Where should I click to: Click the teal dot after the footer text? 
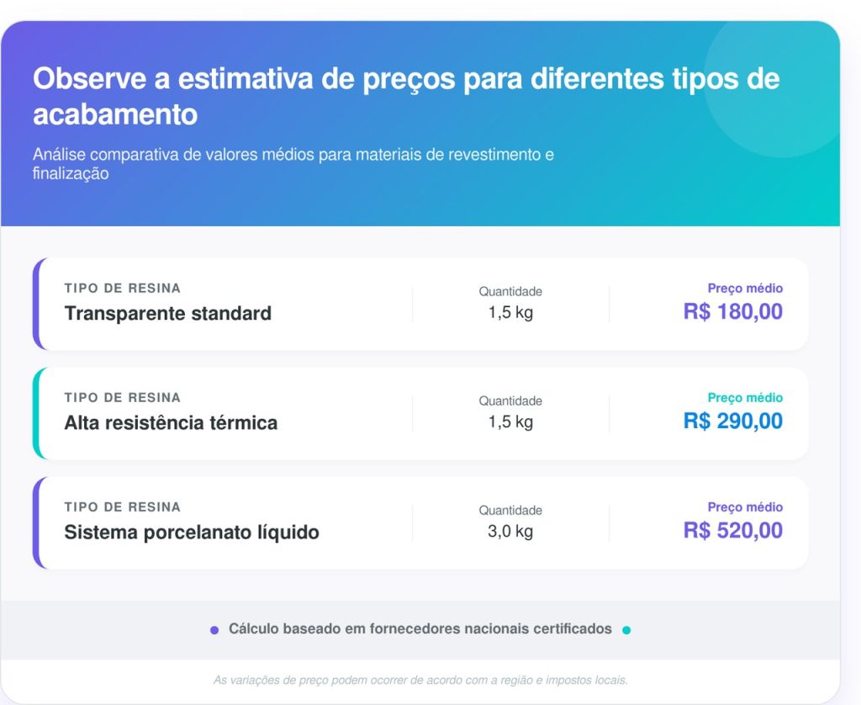coord(626,630)
